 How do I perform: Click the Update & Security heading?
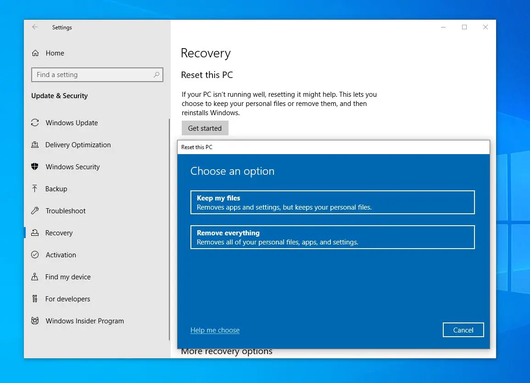tap(60, 96)
